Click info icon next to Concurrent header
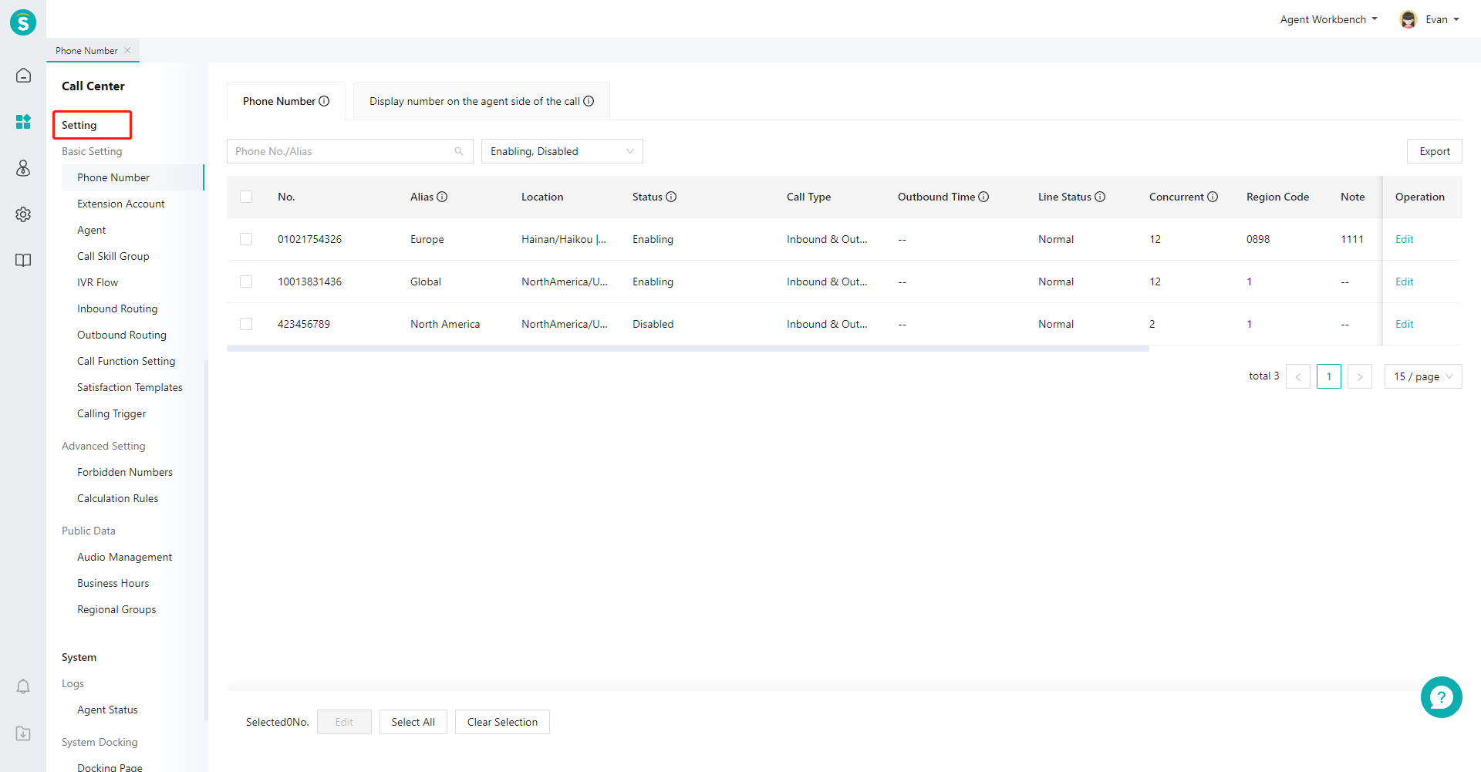This screenshot has width=1481, height=772. point(1213,197)
